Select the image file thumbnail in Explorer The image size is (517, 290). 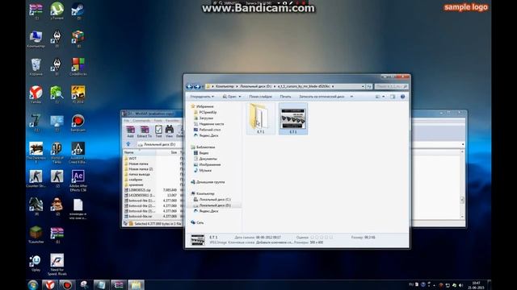click(293, 118)
